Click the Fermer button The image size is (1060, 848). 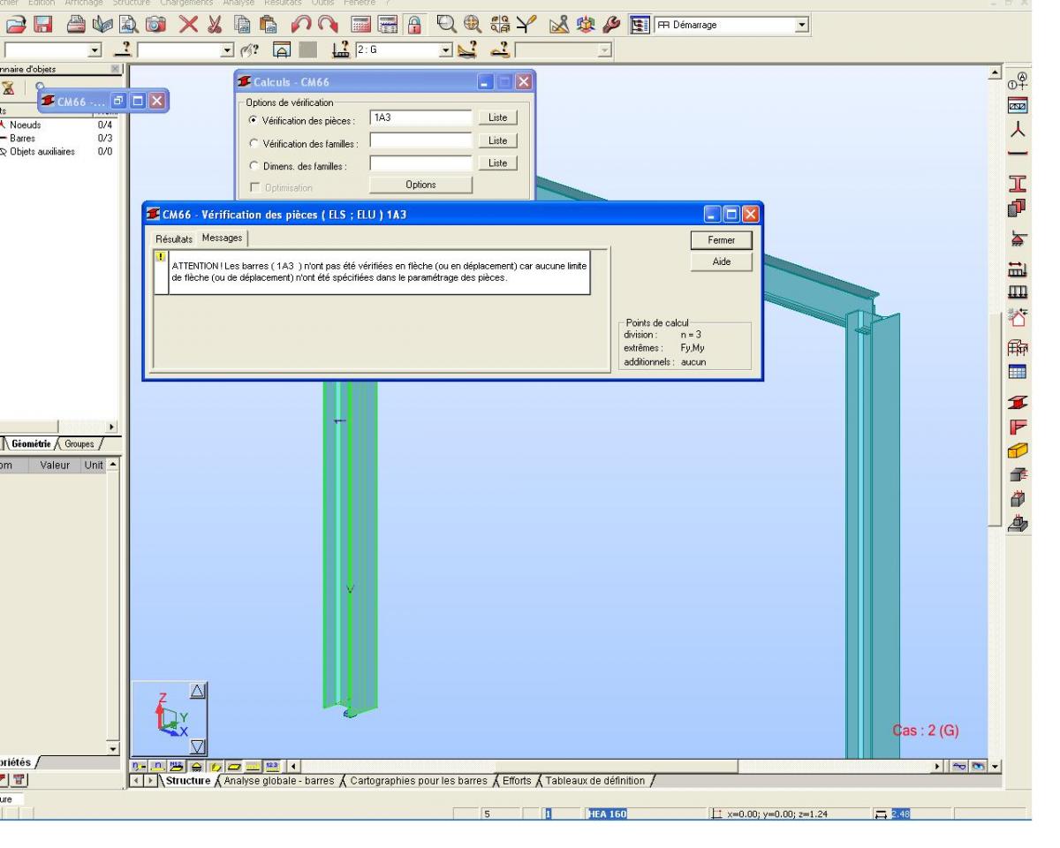click(722, 240)
